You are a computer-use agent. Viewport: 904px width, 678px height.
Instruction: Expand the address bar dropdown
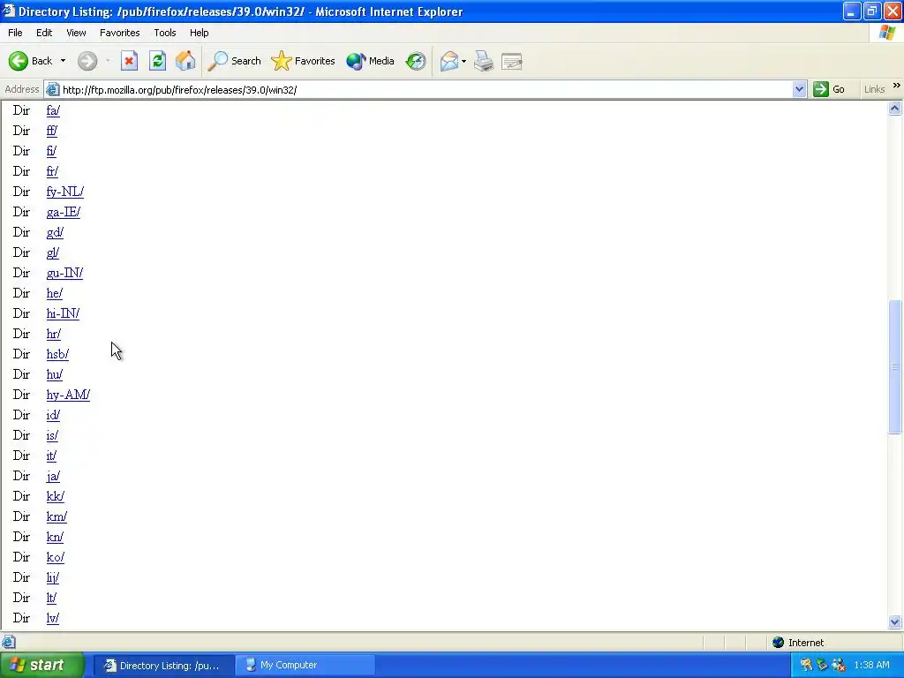799,89
